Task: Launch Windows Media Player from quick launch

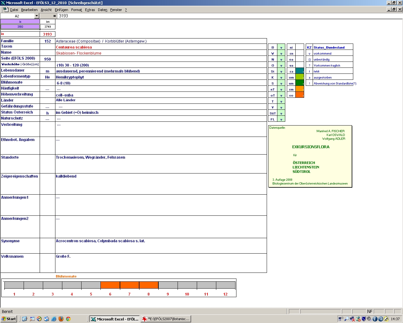Action: tap(39, 319)
